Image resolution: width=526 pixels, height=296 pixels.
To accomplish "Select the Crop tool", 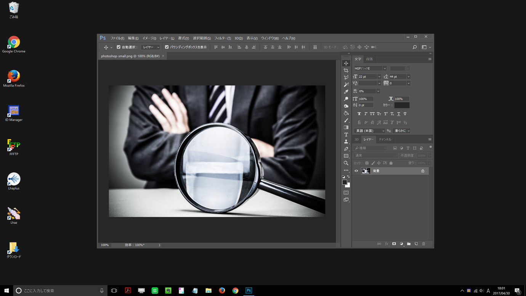I will pyautogui.click(x=346, y=71).
